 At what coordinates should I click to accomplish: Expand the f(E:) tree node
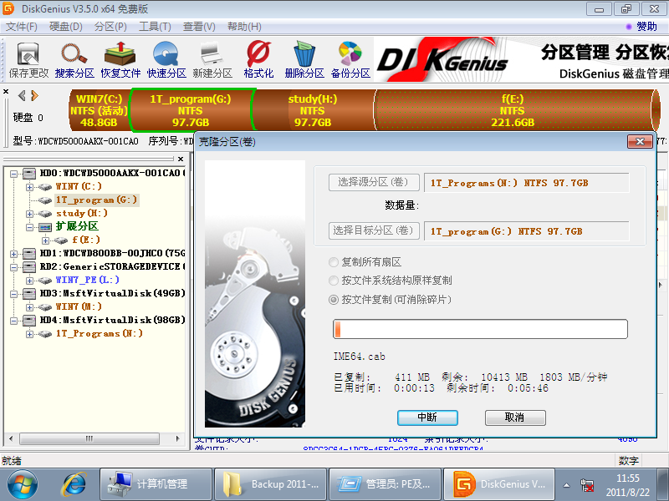click(45, 240)
